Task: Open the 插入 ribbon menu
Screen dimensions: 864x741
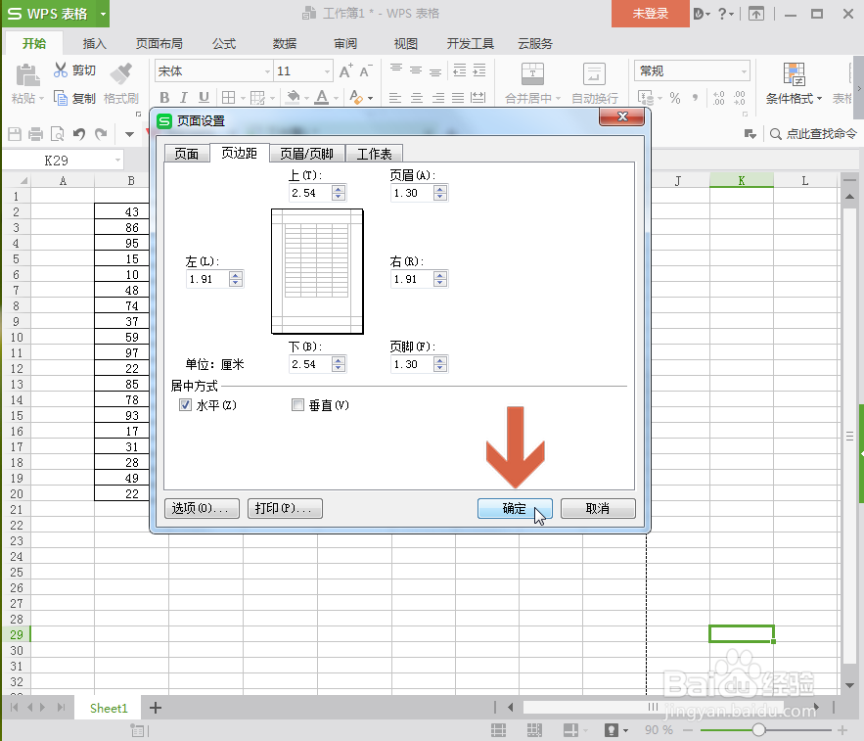Action: (94, 43)
